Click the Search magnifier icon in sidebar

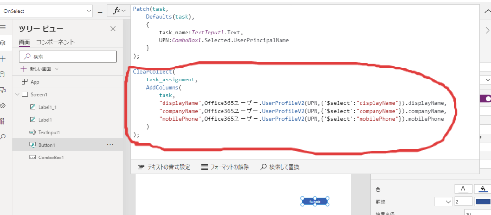pyautogui.click(x=3, y=137)
